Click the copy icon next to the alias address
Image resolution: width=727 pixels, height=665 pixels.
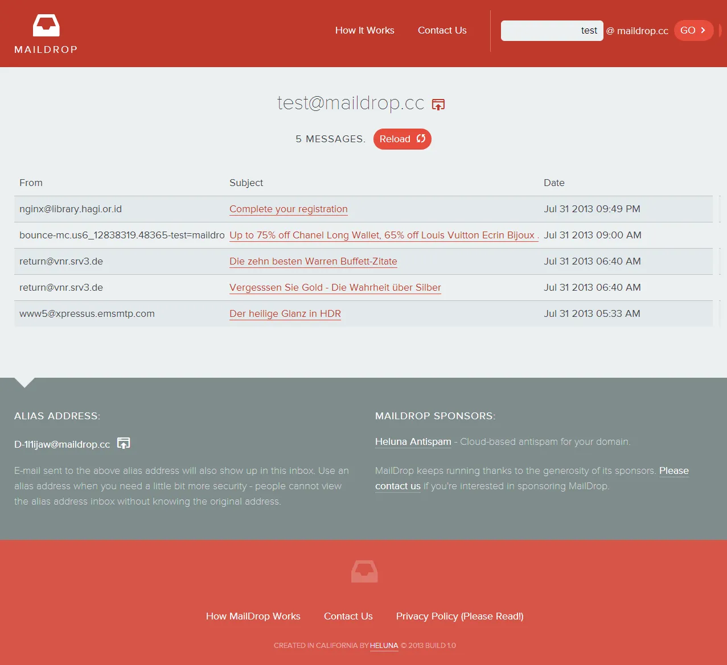tap(123, 443)
